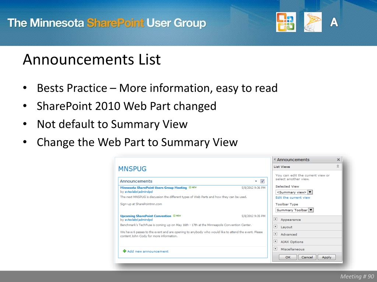Expand the Layout section
The height and width of the screenshot is (282, 377).
click(275, 227)
